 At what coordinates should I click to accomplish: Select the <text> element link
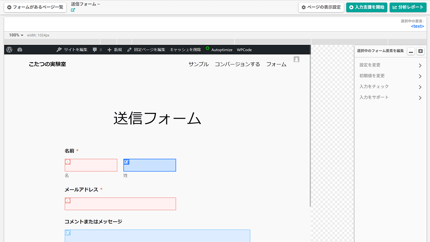pos(417,26)
